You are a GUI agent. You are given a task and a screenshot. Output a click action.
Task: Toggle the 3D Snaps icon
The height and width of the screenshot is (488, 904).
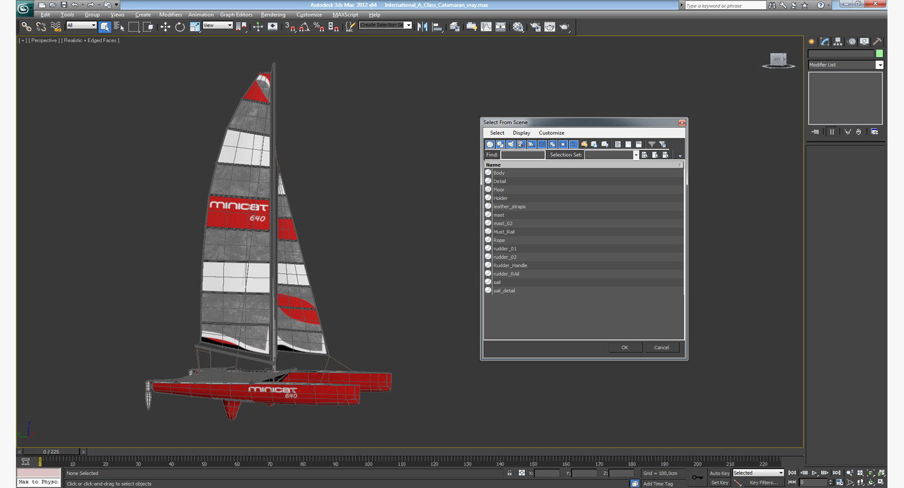(290, 27)
